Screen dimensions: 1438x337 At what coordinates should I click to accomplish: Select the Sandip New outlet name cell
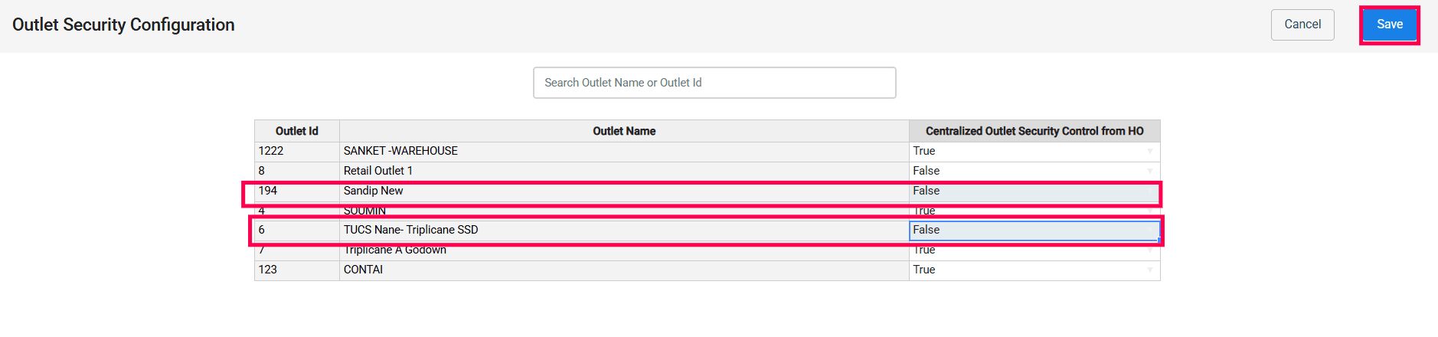coord(624,191)
